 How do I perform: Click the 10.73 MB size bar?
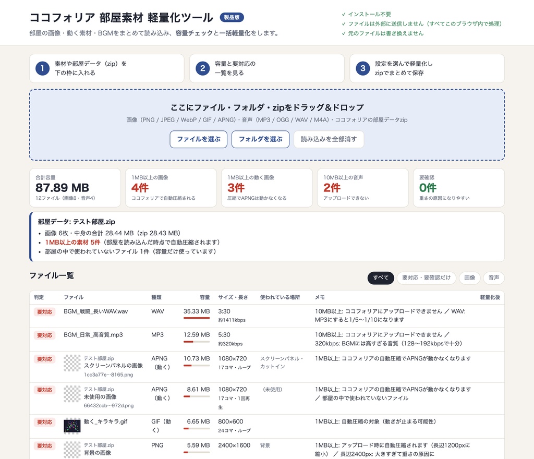pos(197,365)
